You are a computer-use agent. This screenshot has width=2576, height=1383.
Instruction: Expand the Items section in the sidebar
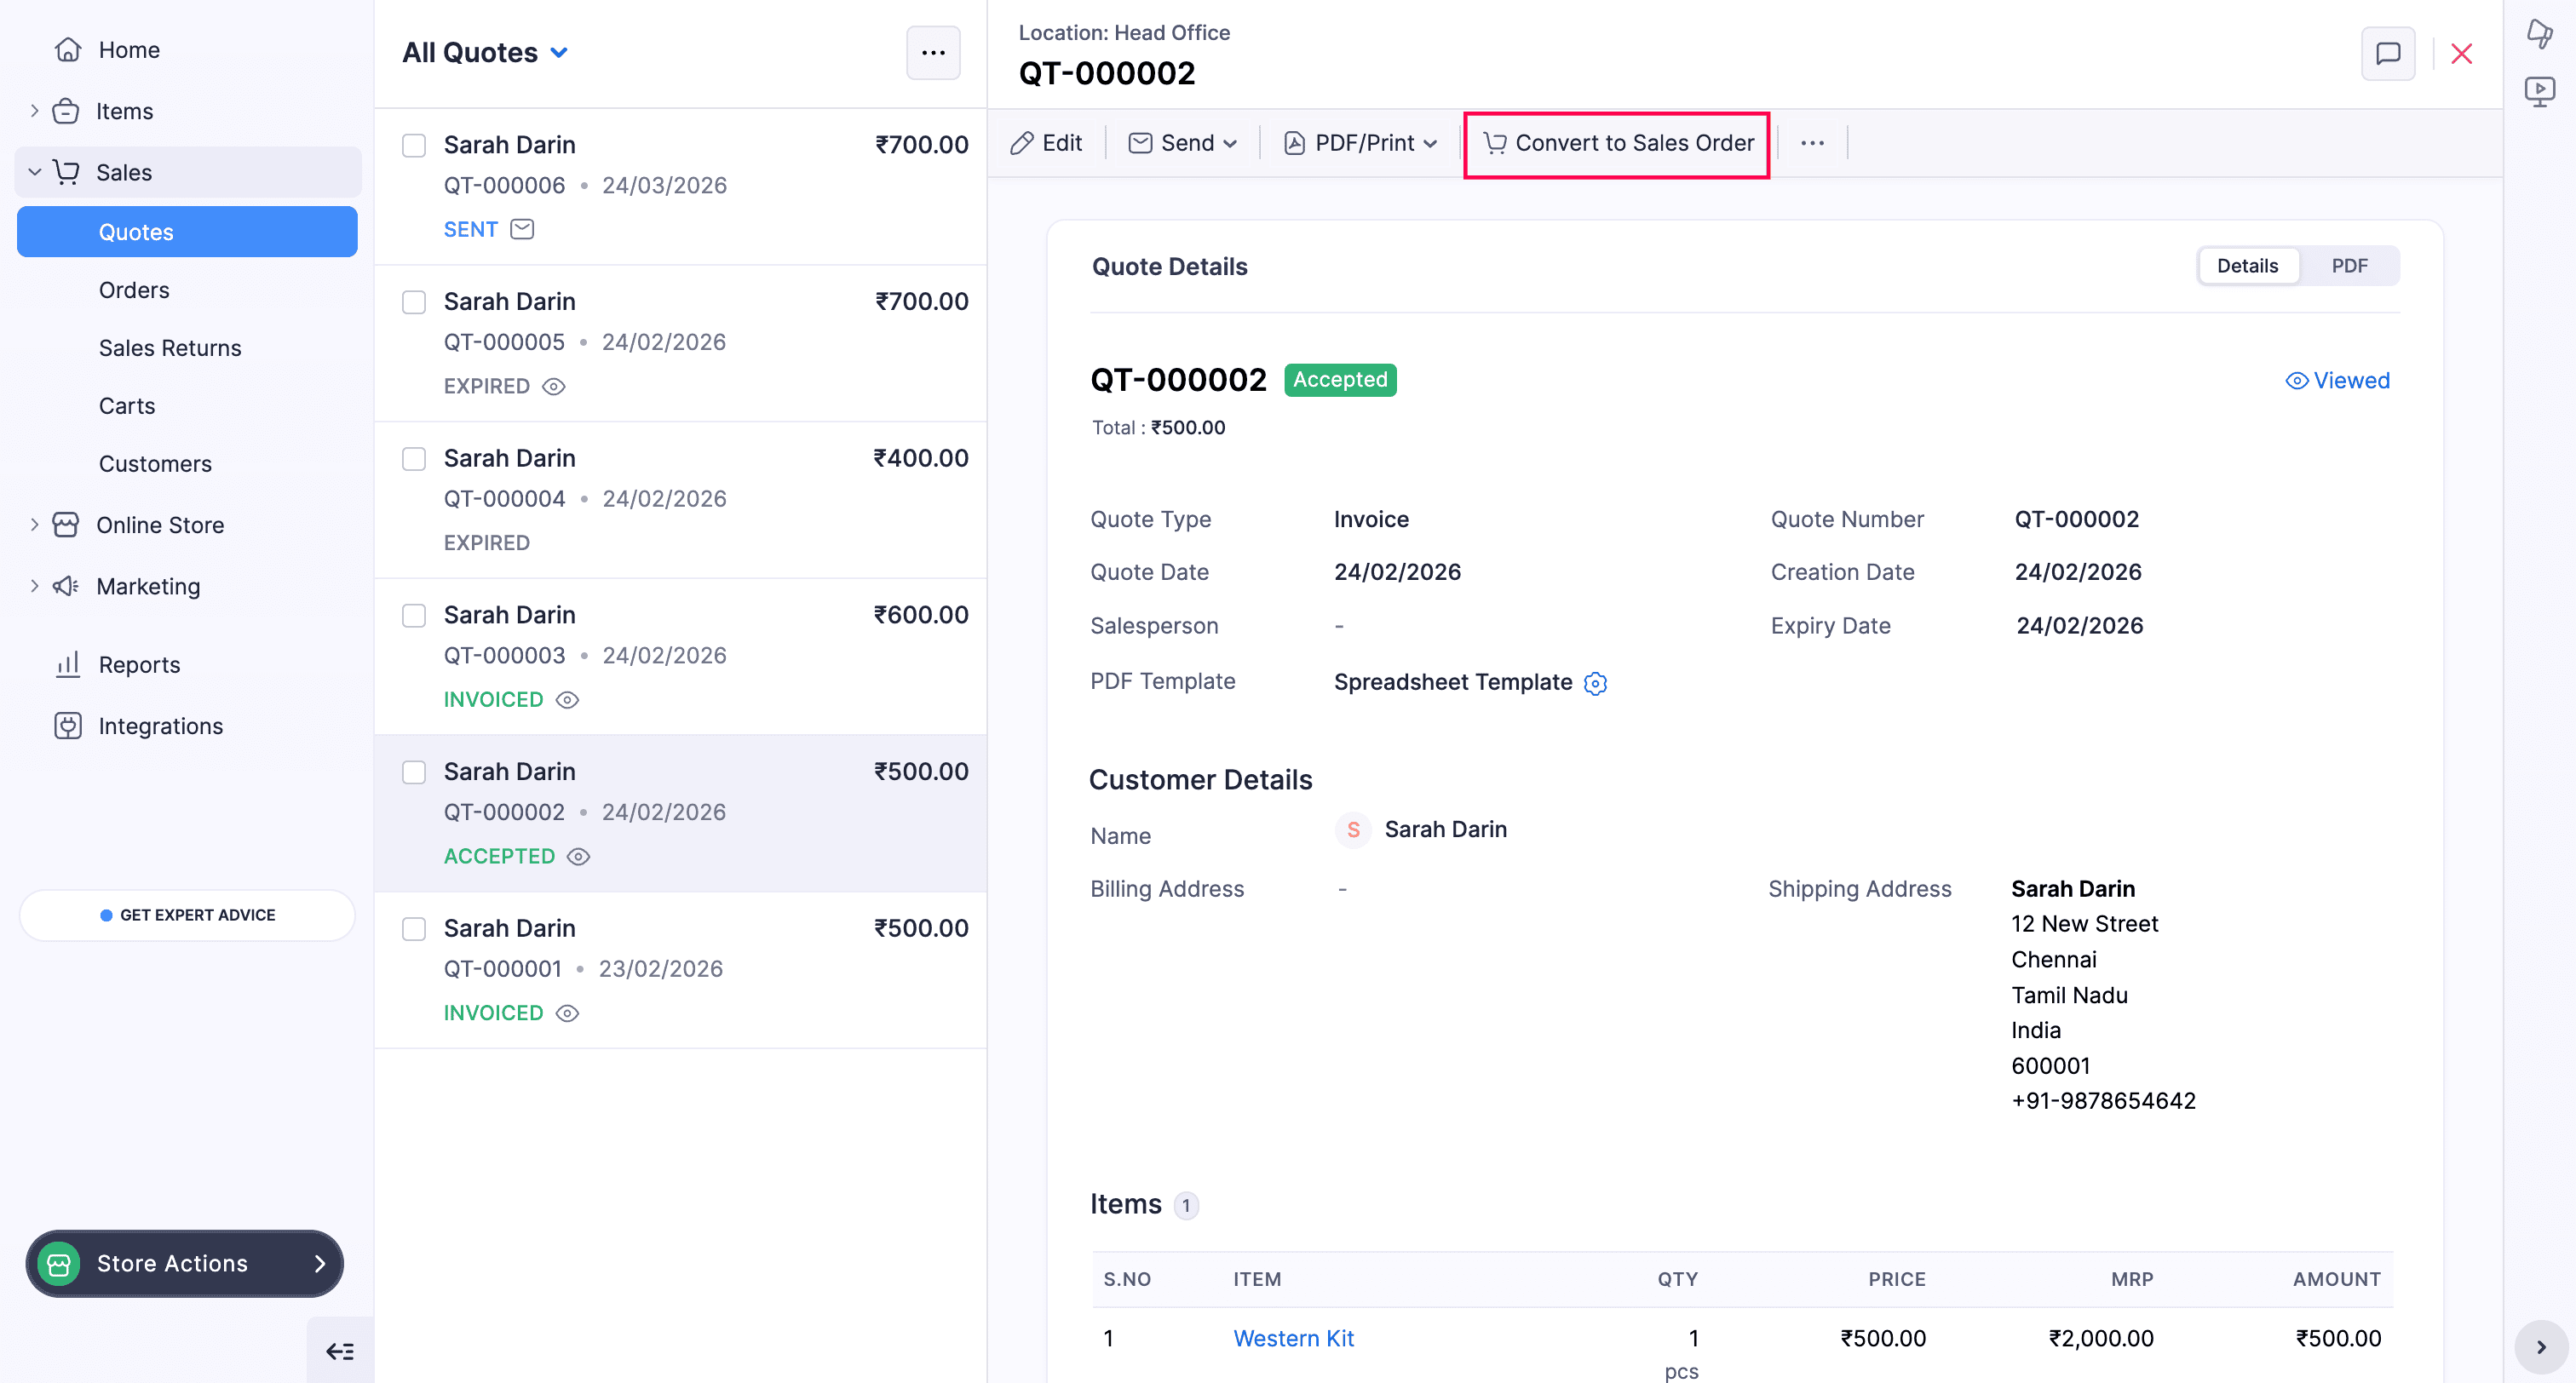pos(34,110)
